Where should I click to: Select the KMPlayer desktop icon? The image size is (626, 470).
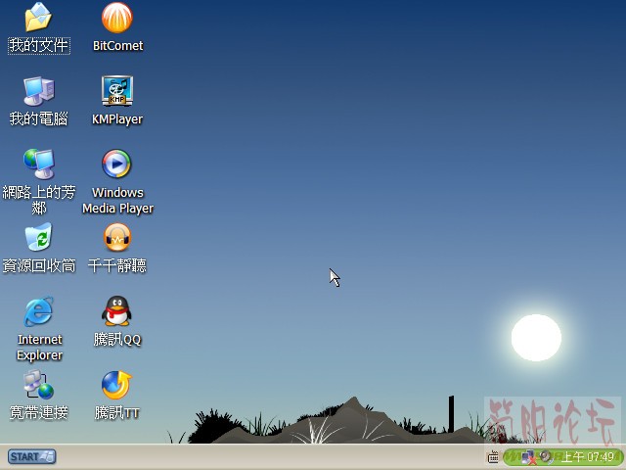(117, 91)
